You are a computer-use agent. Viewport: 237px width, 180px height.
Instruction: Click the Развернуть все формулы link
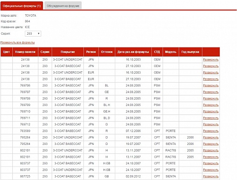(18, 43)
